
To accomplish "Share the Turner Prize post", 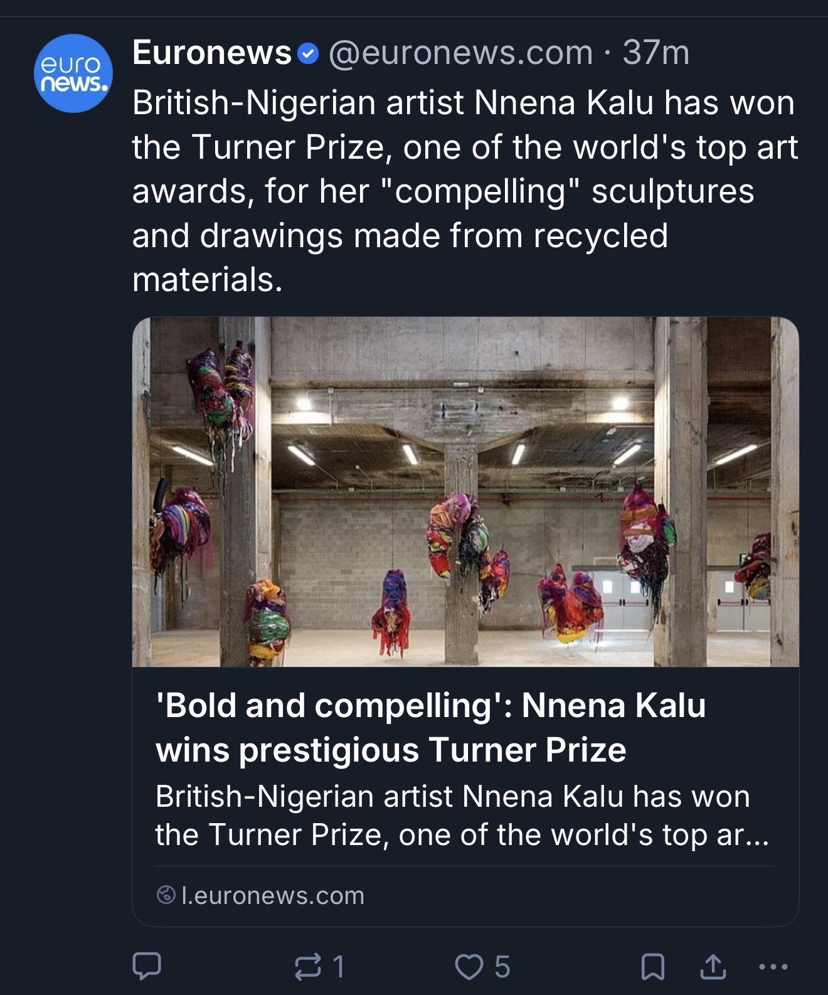I will pyautogui.click(x=713, y=966).
